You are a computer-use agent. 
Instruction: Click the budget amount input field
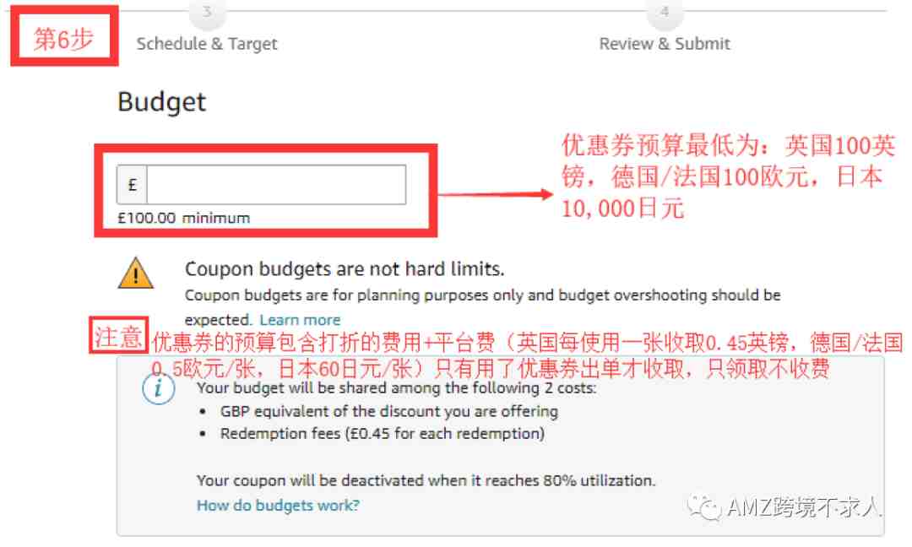click(x=276, y=185)
